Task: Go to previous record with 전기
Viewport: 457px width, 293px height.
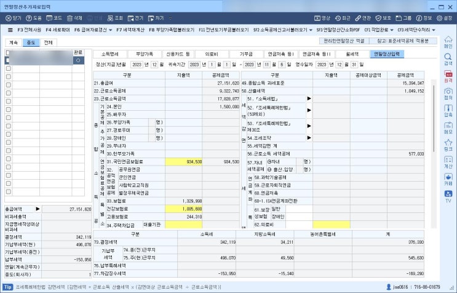Action: coord(135,18)
